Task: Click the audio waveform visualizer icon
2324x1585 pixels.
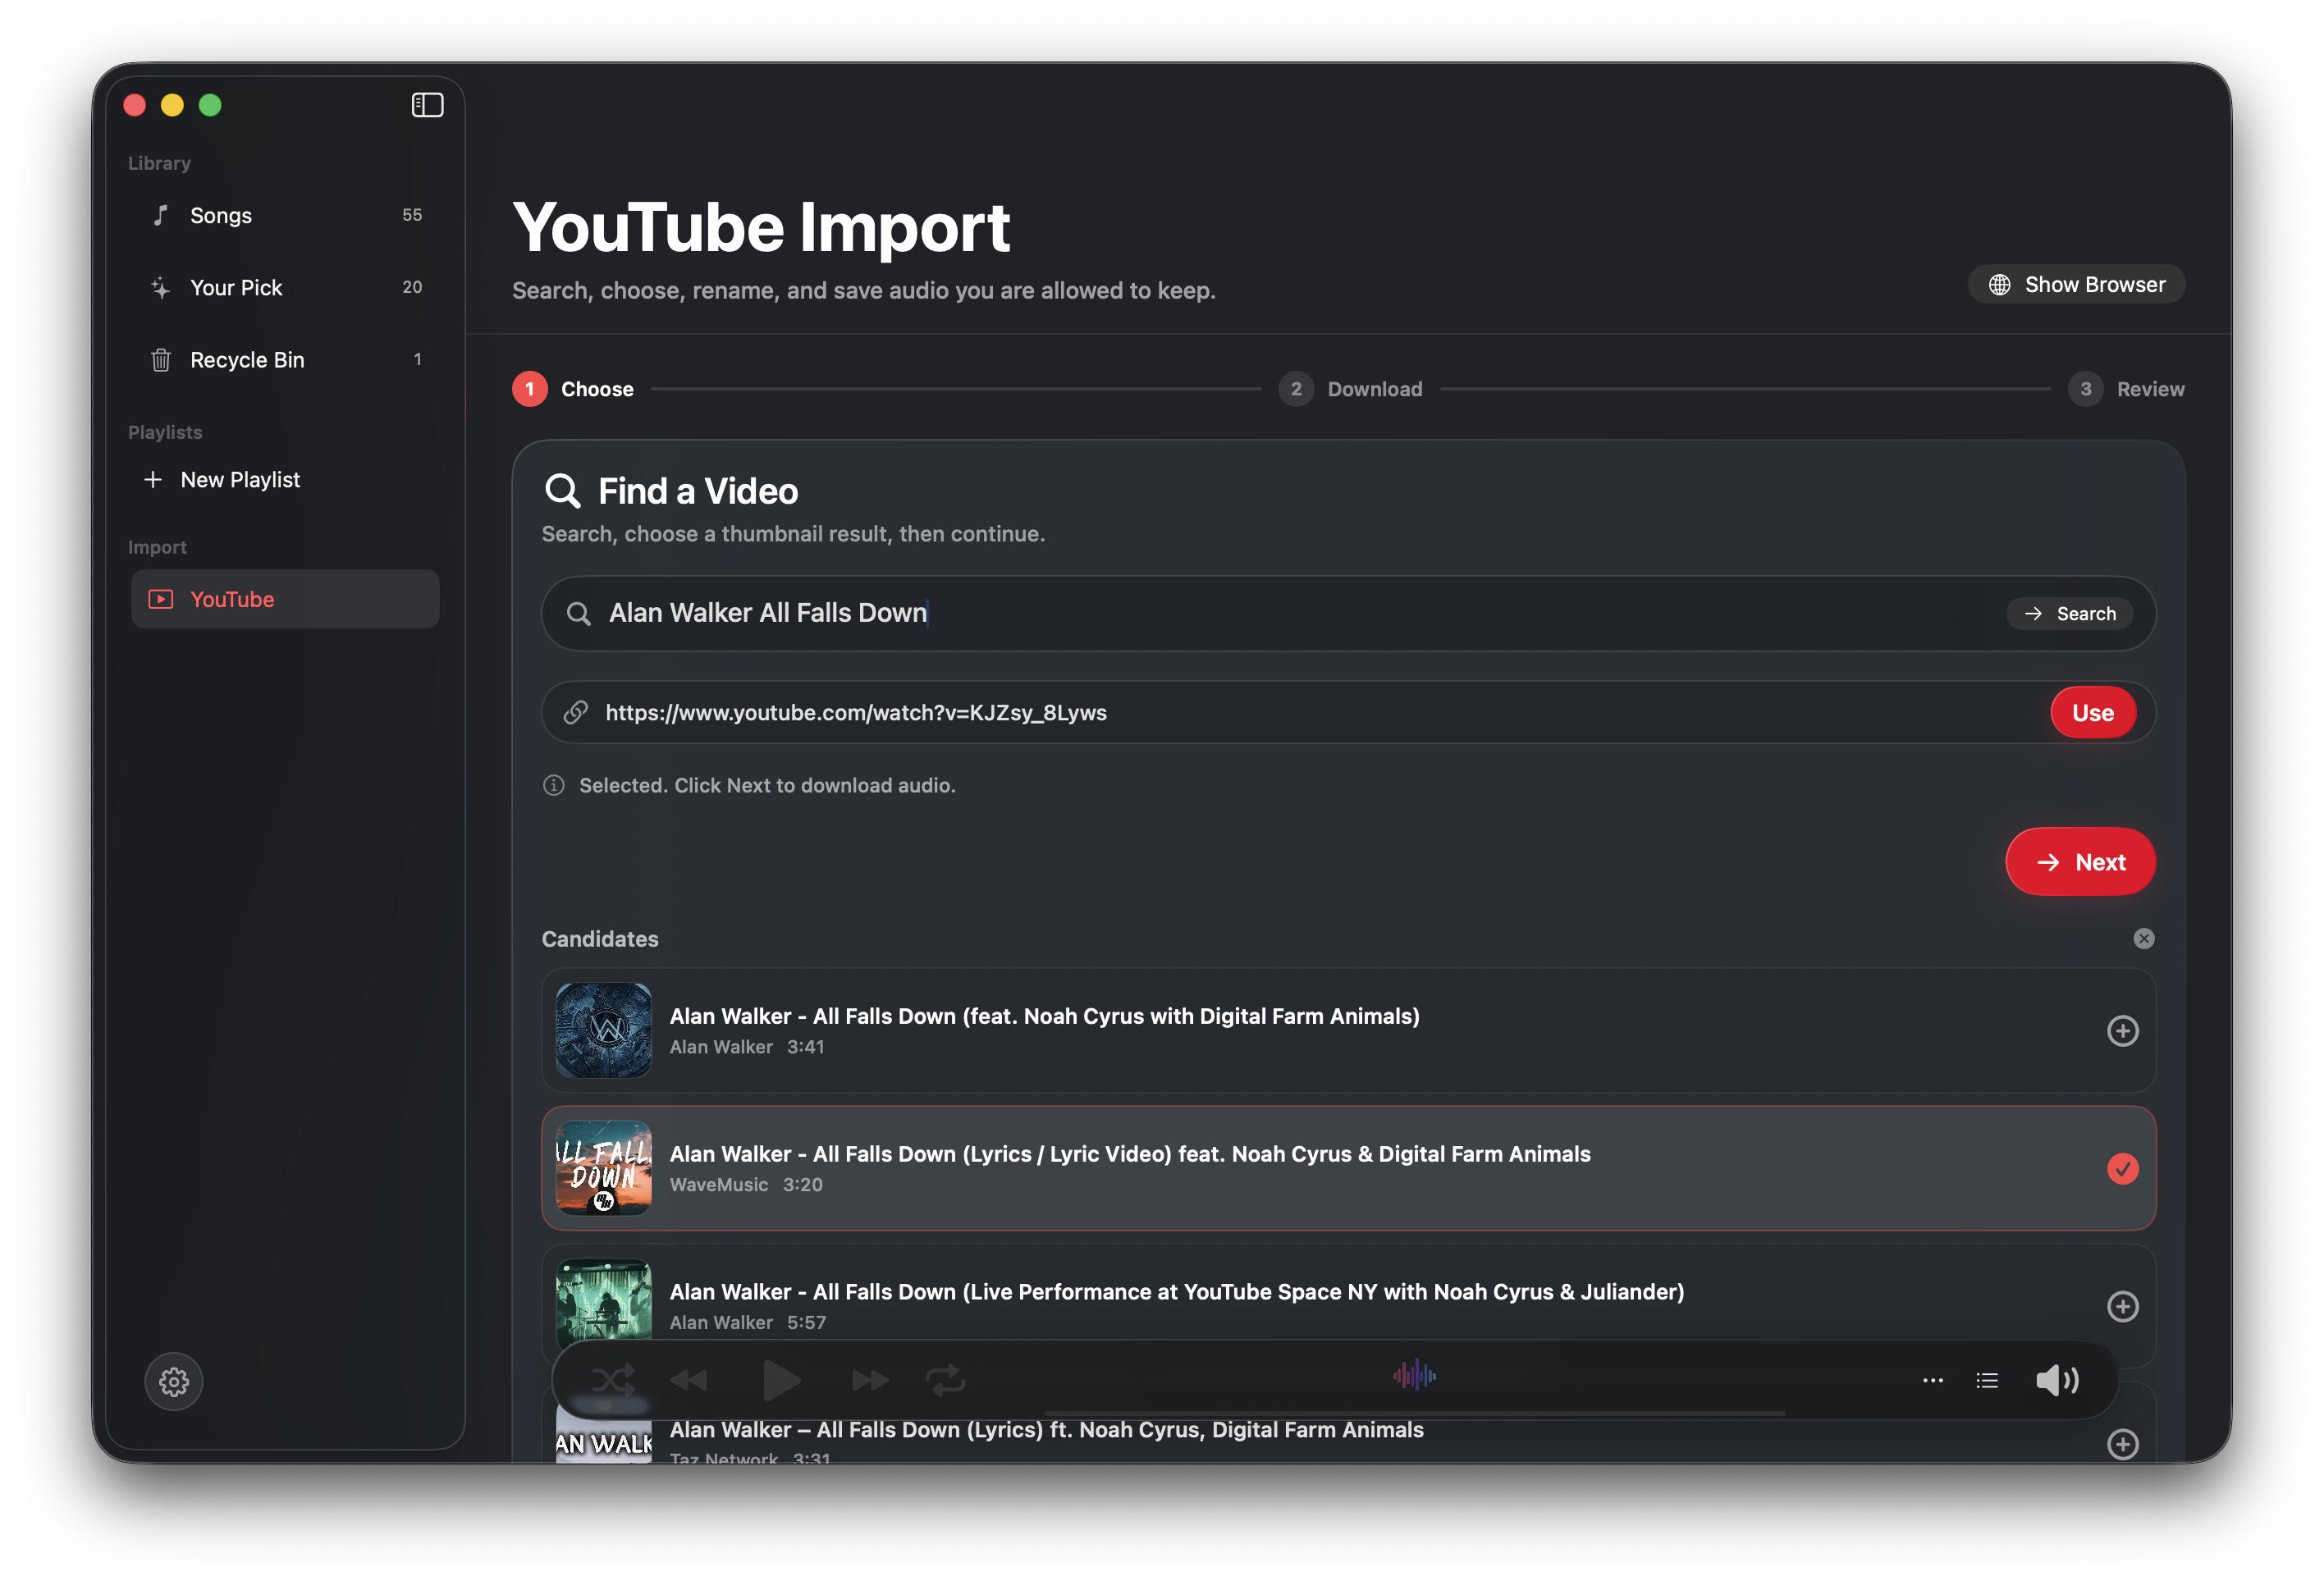Action: tap(1414, 1375)
